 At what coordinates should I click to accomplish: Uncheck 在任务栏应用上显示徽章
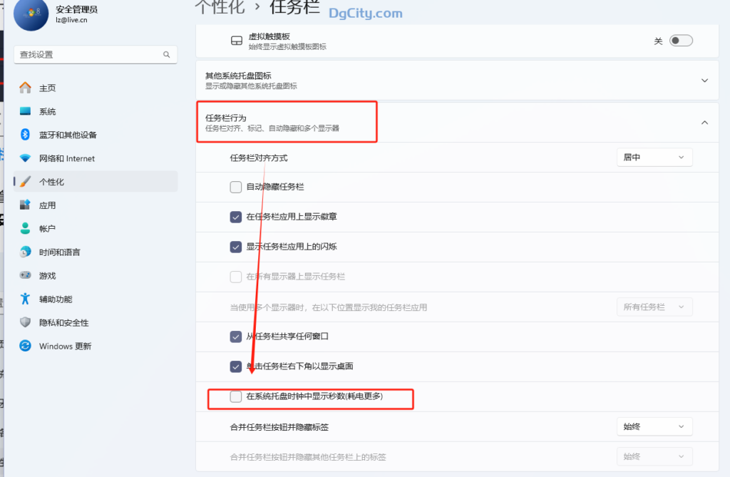[235, 217]
